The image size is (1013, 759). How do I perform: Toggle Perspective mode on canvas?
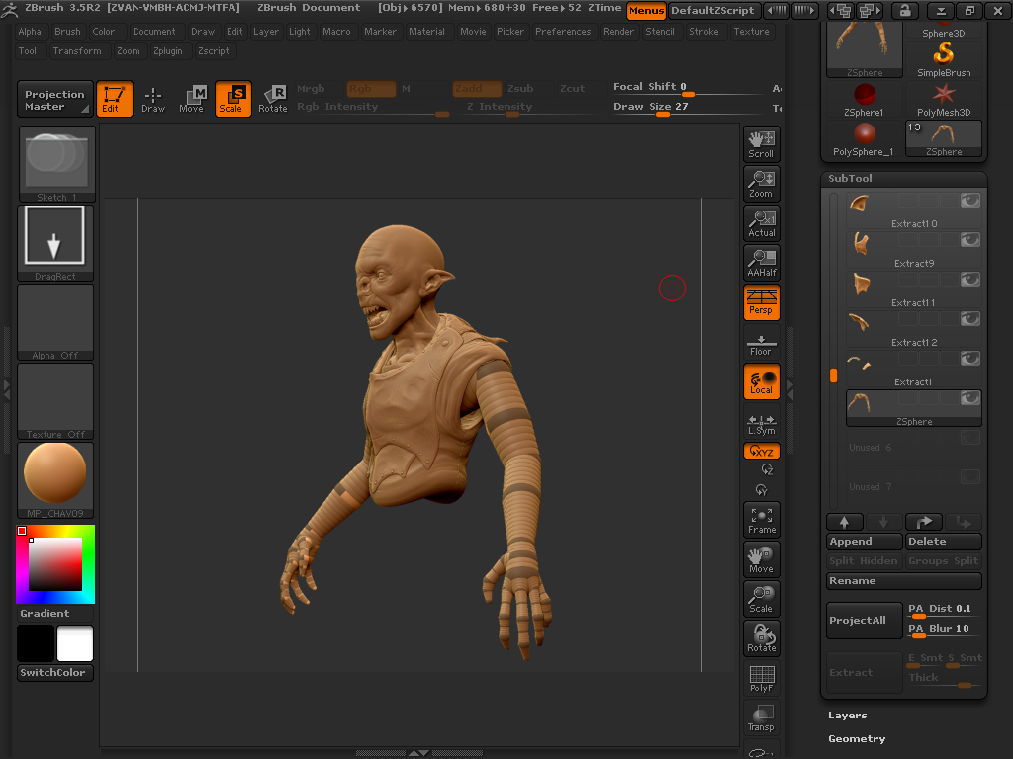pos(761,302)
